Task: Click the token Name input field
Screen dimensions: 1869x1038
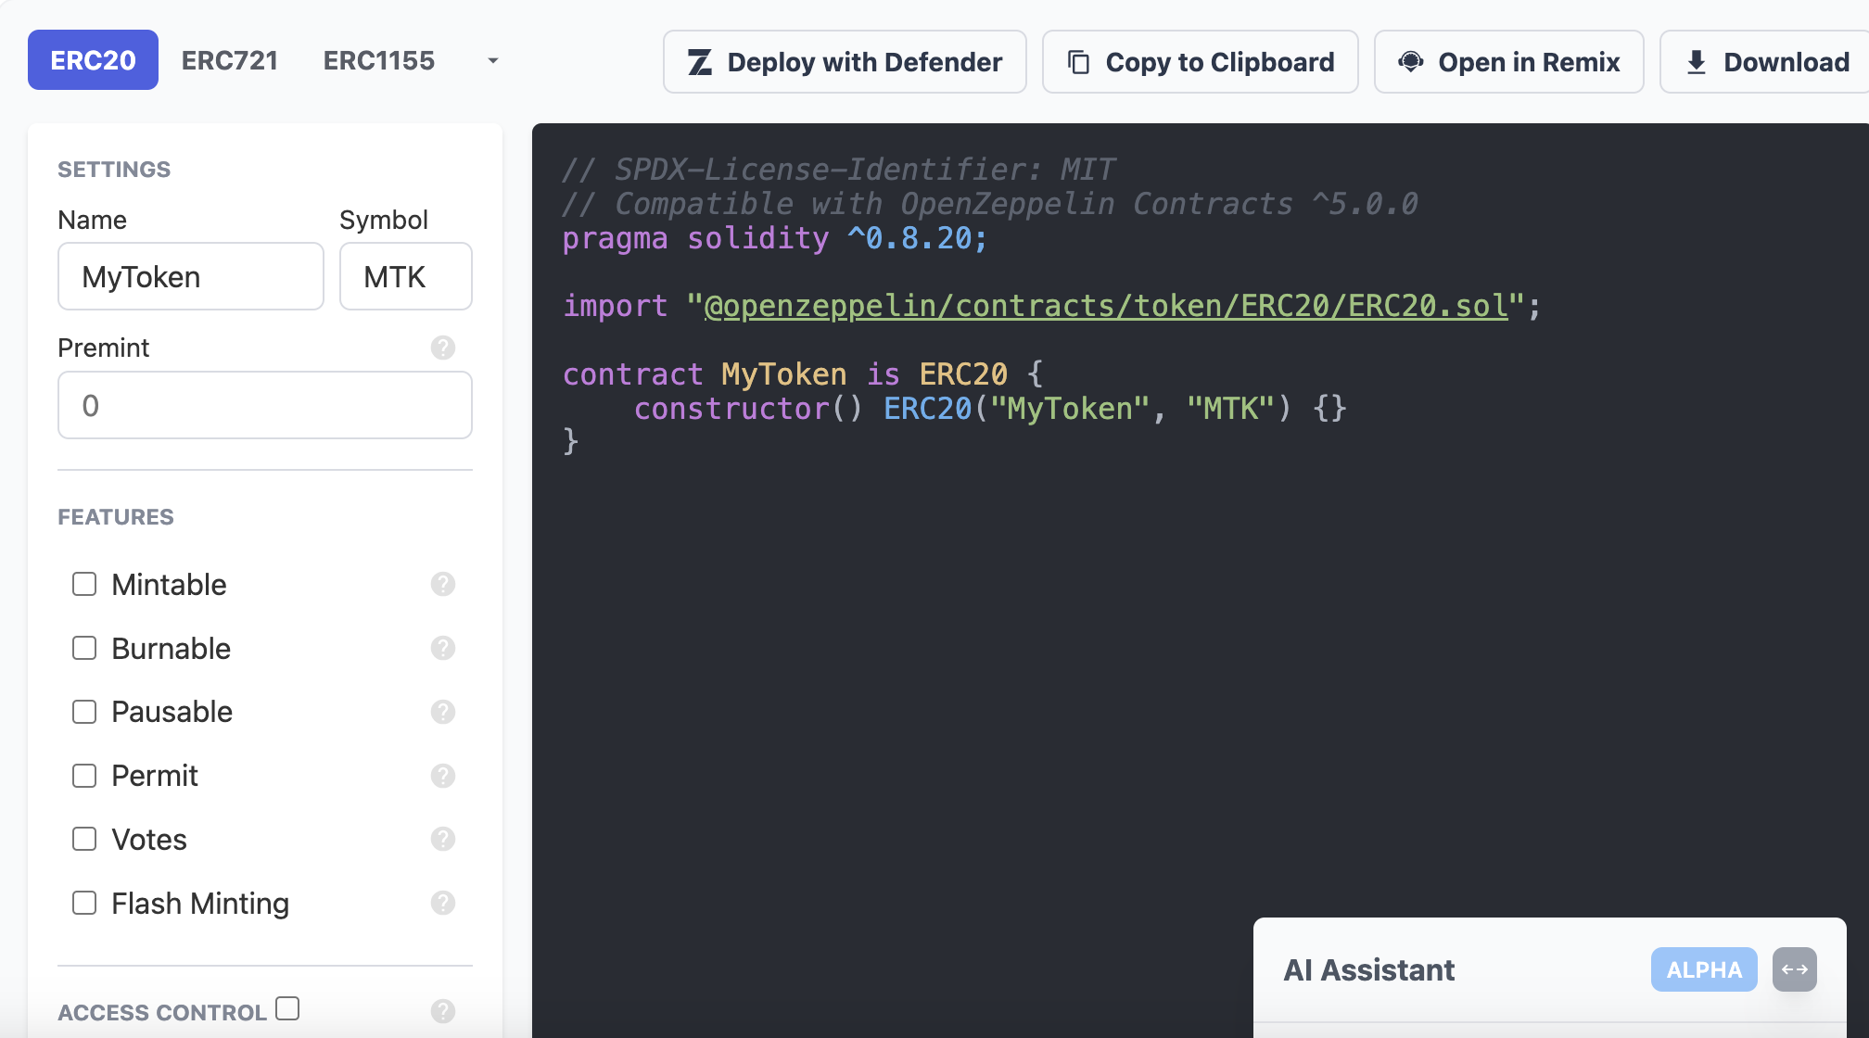Action: (191, 277)
